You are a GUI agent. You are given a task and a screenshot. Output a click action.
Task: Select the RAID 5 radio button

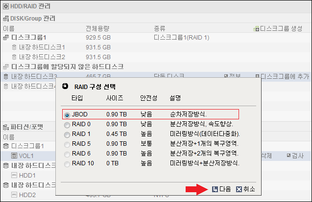[x=67, y=144]
